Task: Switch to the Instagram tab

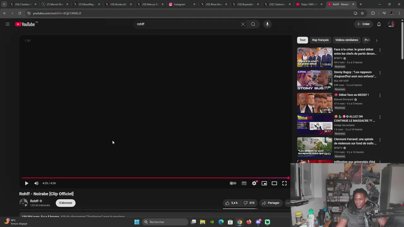Action: (x=182, y=4)
